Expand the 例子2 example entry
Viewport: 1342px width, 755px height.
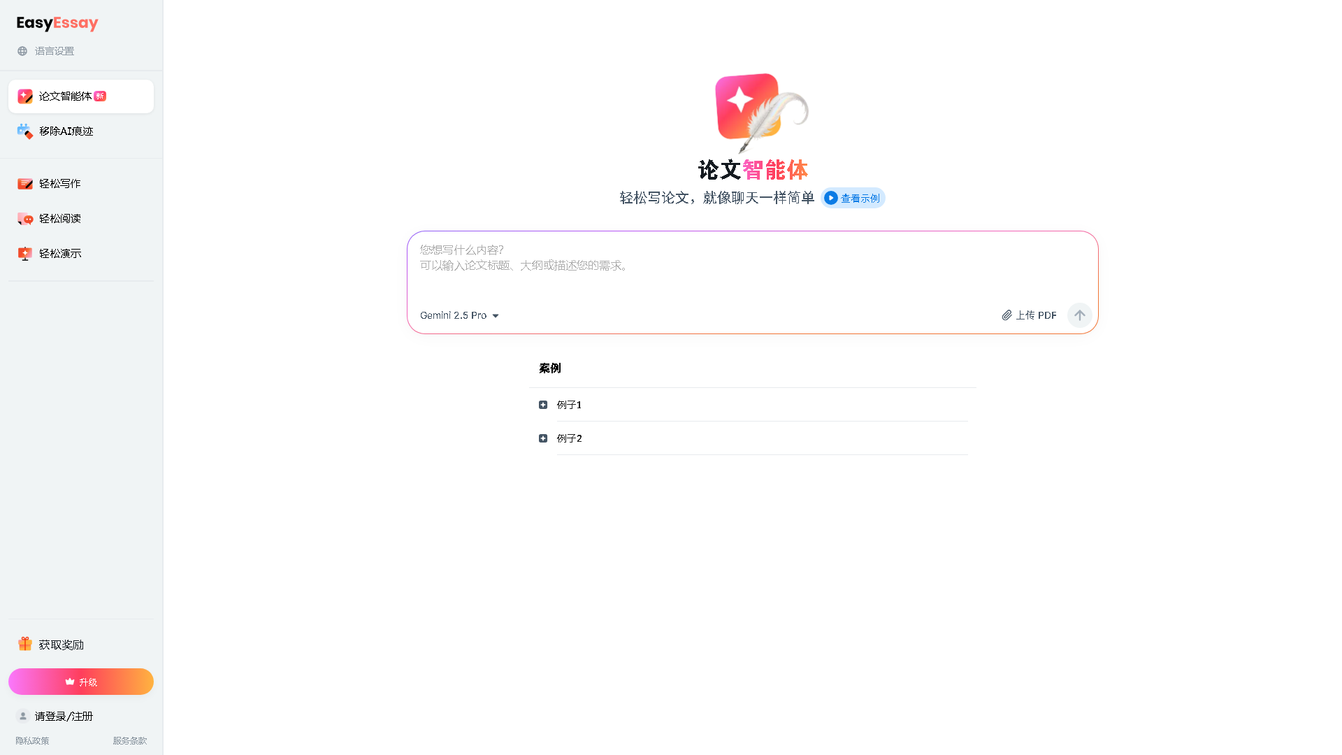point(568,438)
